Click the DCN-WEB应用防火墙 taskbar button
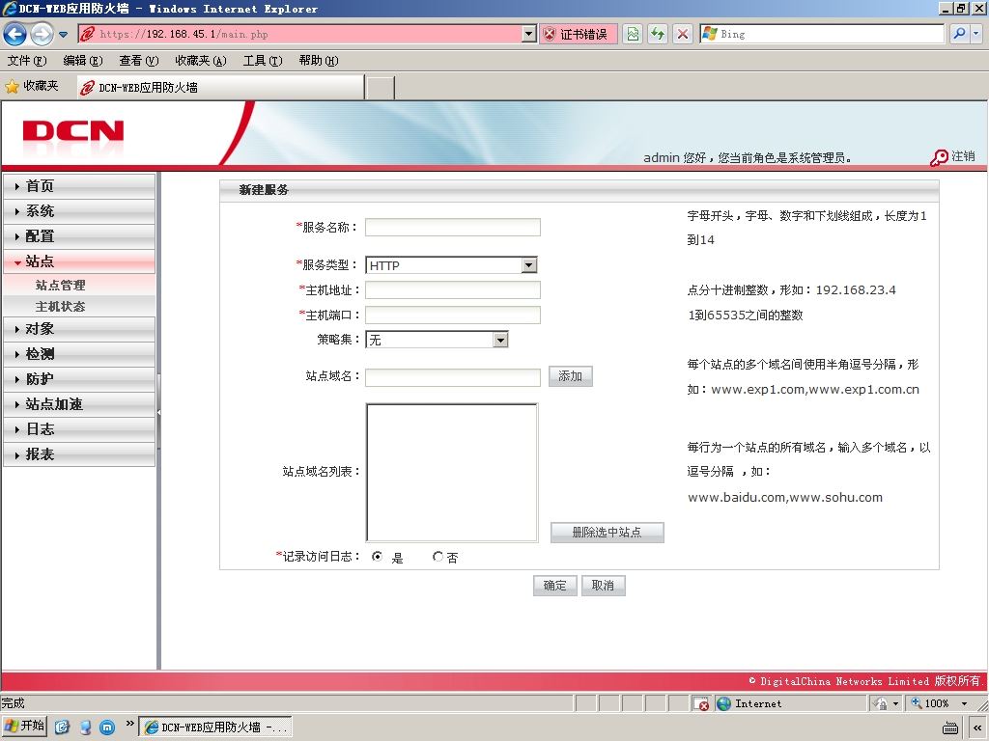Screen dimensions: 989x741 215,727
